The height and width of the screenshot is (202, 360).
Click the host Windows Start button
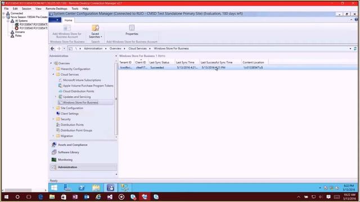[6, 197]
